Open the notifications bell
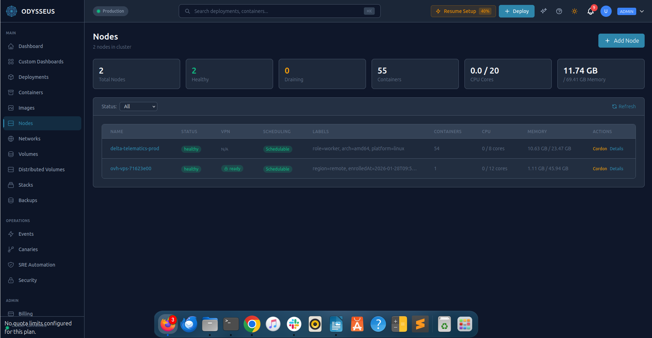Image resolution: width=652 pixels, height=338 pixels. click(x=590, y=11)
